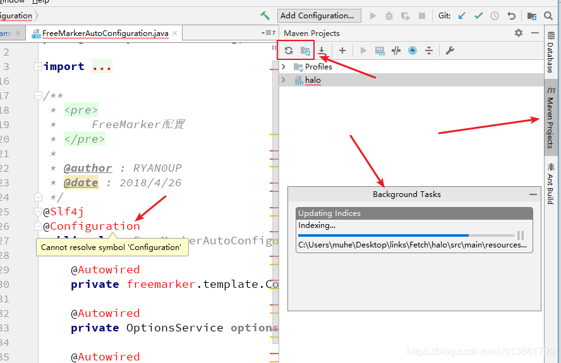Image resolution: width=561 pixels, height=363 pixels.
Task: Open Maven Settings wrench icon
Action: 450,51
